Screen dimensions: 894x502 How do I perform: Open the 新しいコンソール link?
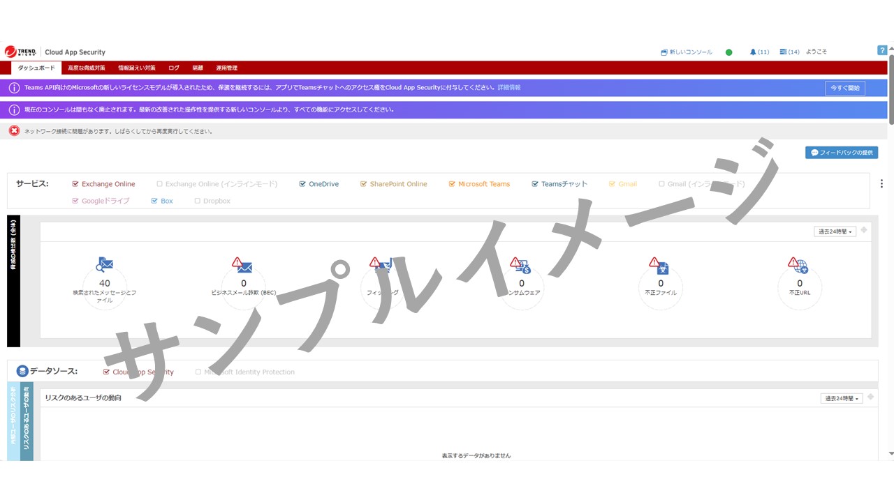coord(687,52)
